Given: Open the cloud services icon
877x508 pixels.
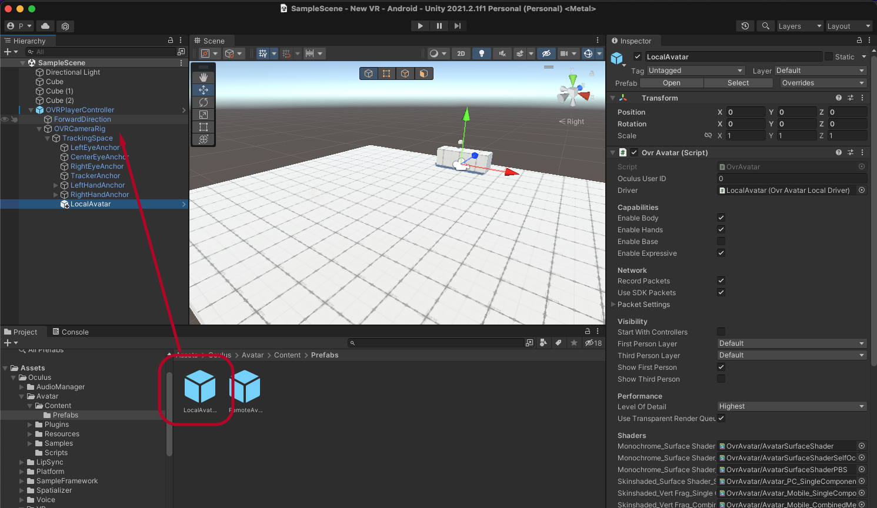Looking at the screenshot, I should click(x=45, y=26).
